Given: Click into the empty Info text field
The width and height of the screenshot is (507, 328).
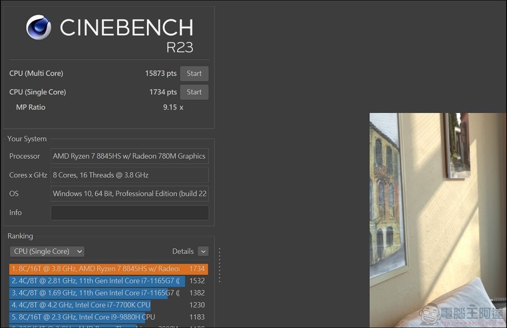Looking at the screenshot, I should [129, 213].
